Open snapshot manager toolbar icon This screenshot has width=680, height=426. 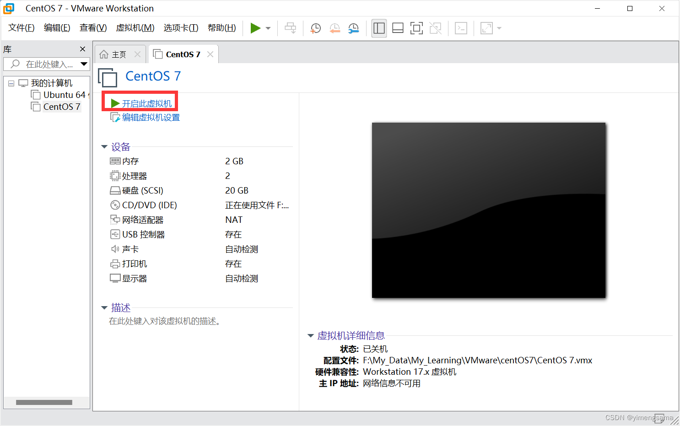353,28
